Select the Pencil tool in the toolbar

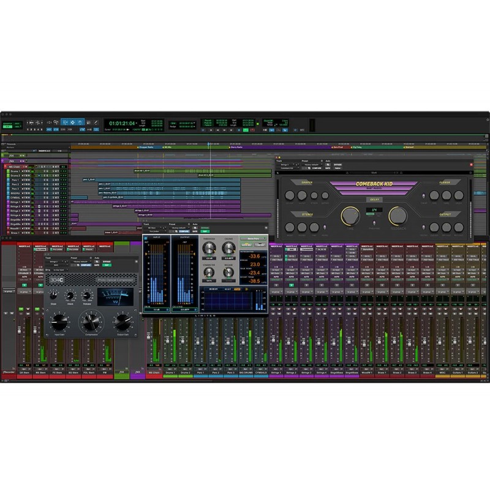click(96, 123)
